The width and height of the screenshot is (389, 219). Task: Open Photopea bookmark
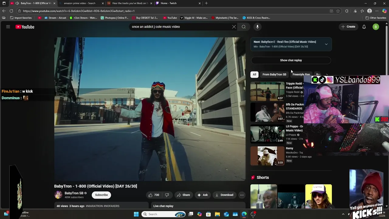[x=115, y=18]
